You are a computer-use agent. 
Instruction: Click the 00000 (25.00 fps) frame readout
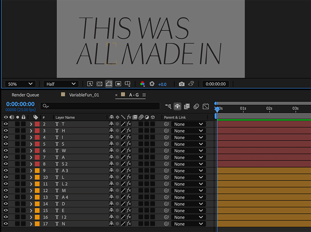(20, 110)
